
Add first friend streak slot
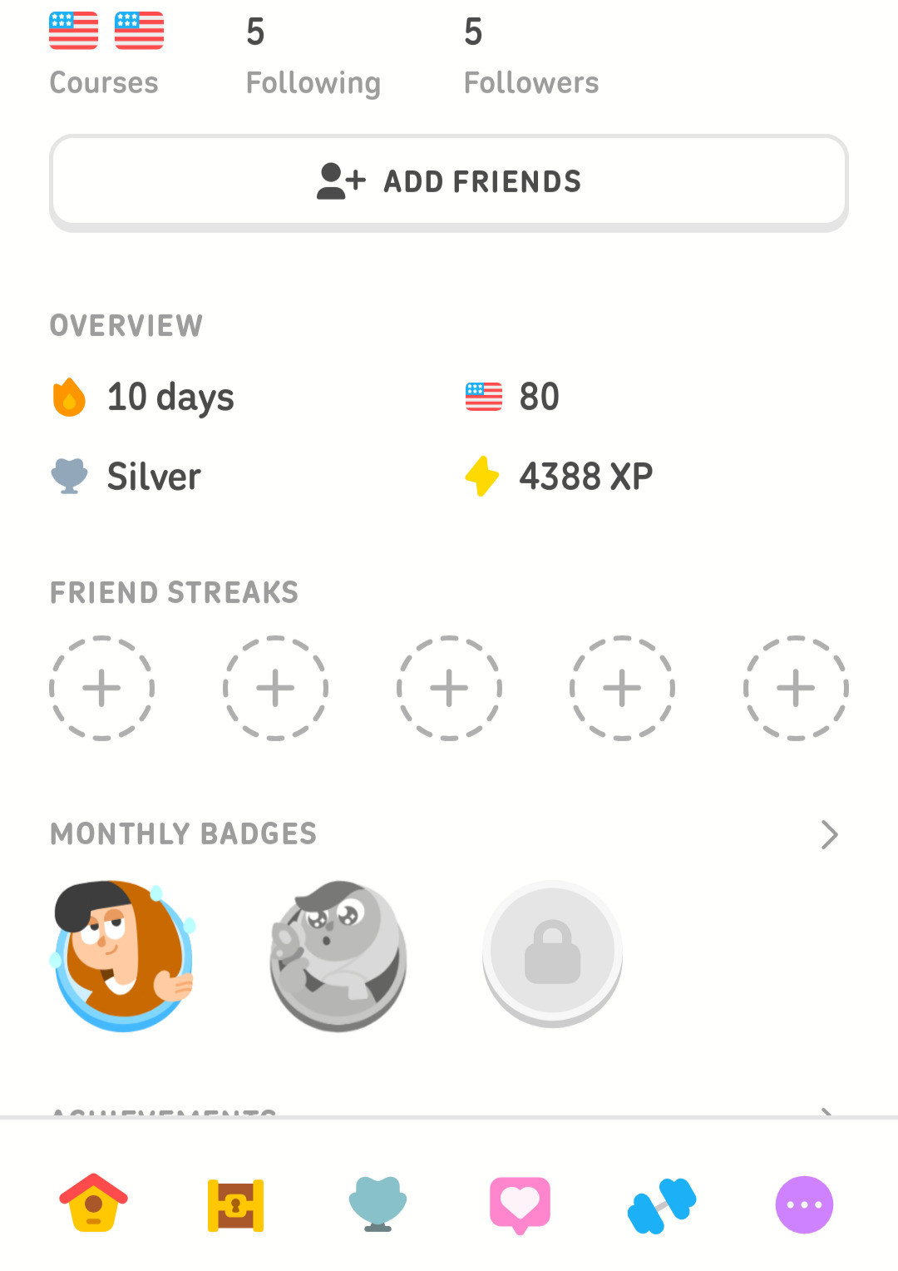coord(102,688)
